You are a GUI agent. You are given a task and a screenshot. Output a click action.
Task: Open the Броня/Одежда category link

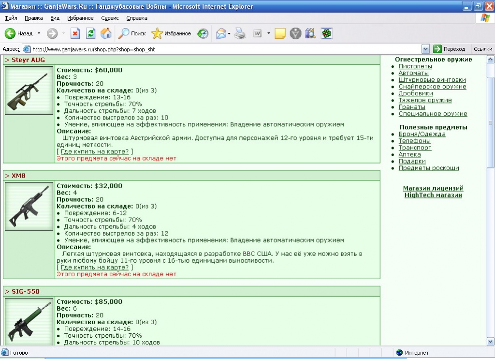pos(422,134)
